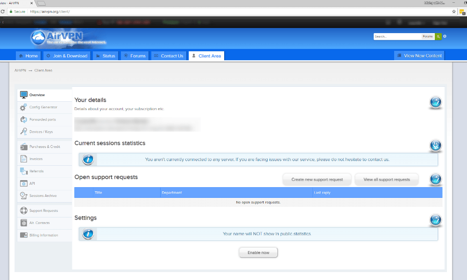Viewport: 467px width, 280px height.
Task: Open advanced search gear icon
Action: tap(445, 36)
